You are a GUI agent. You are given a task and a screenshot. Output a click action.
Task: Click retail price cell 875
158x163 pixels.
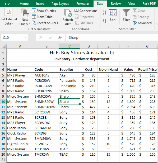click(x=147, y=138)
